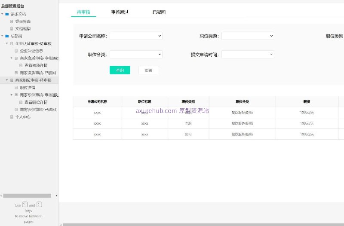
Task: Click the 总部端 folder icon
Action: point(7,36)
